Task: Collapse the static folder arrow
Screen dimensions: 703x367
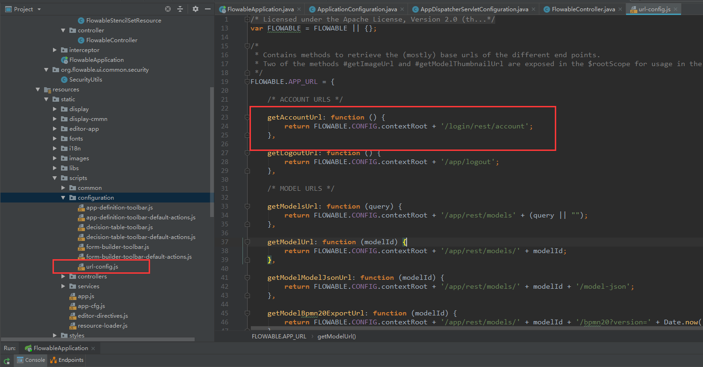Action: pos(46,99)
